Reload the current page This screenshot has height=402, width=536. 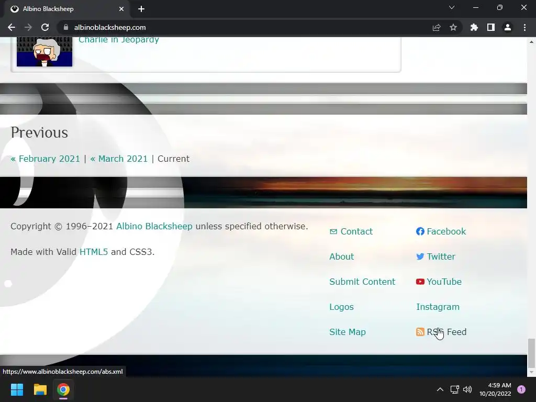click(x=45, y=27)
